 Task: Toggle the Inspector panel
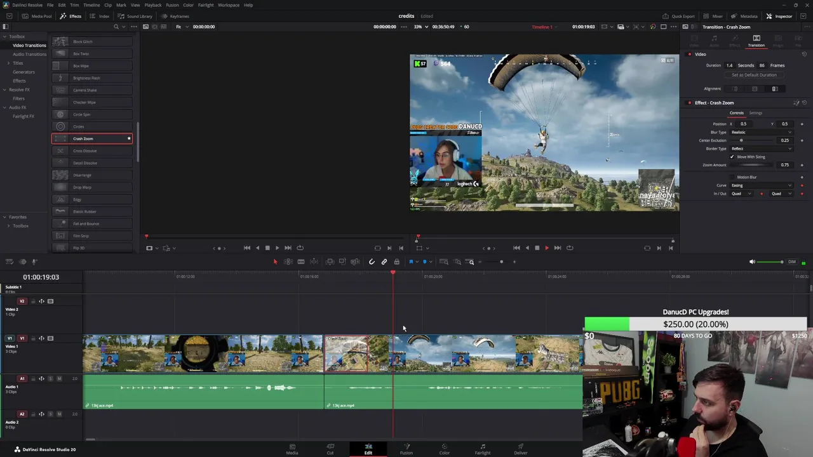779,16
